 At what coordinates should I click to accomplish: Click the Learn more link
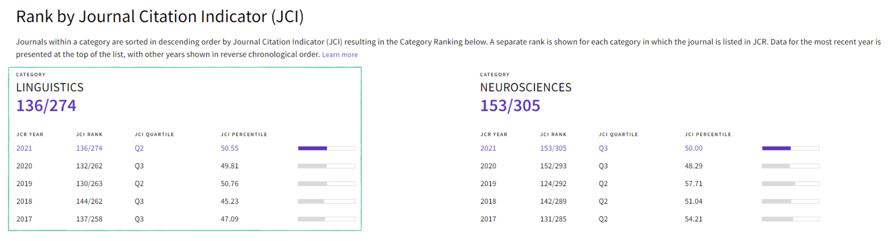(x=340, y=55)
